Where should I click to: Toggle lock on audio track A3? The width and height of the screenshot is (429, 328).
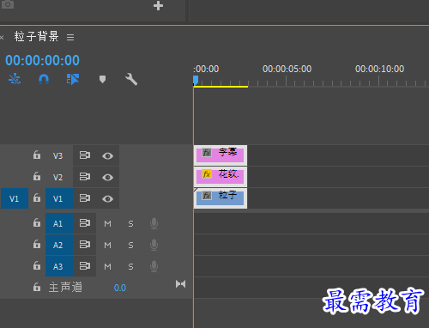(37, 265)
